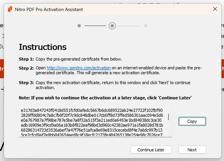
Task: Click the scrollbar track below the thumb
Action: pos(169,129)
